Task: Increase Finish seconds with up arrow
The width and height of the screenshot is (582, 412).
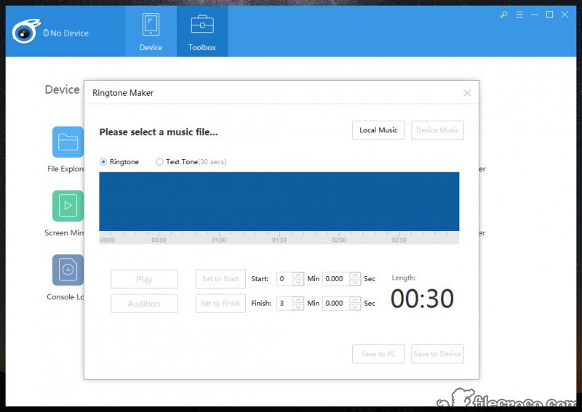Action: pos(355,300)
